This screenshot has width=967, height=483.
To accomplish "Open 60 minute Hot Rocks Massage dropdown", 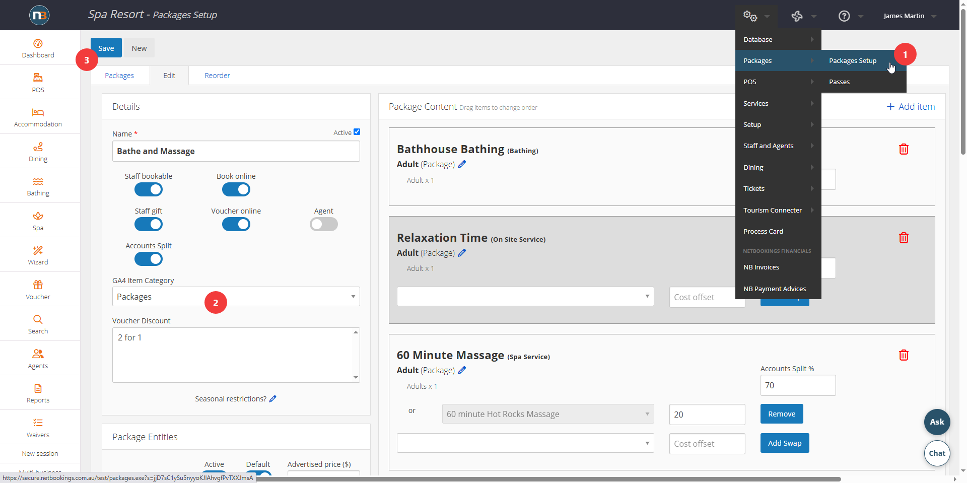I will coord(548,414).
